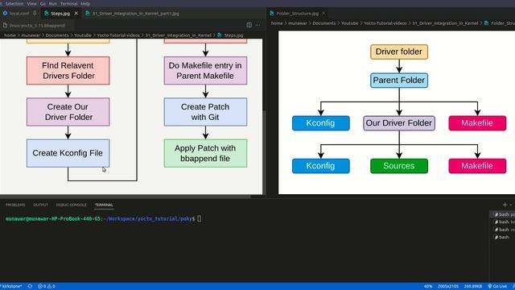Open the View menu
Viewport: 515px width, 290px height.
(x=32, y=3)
